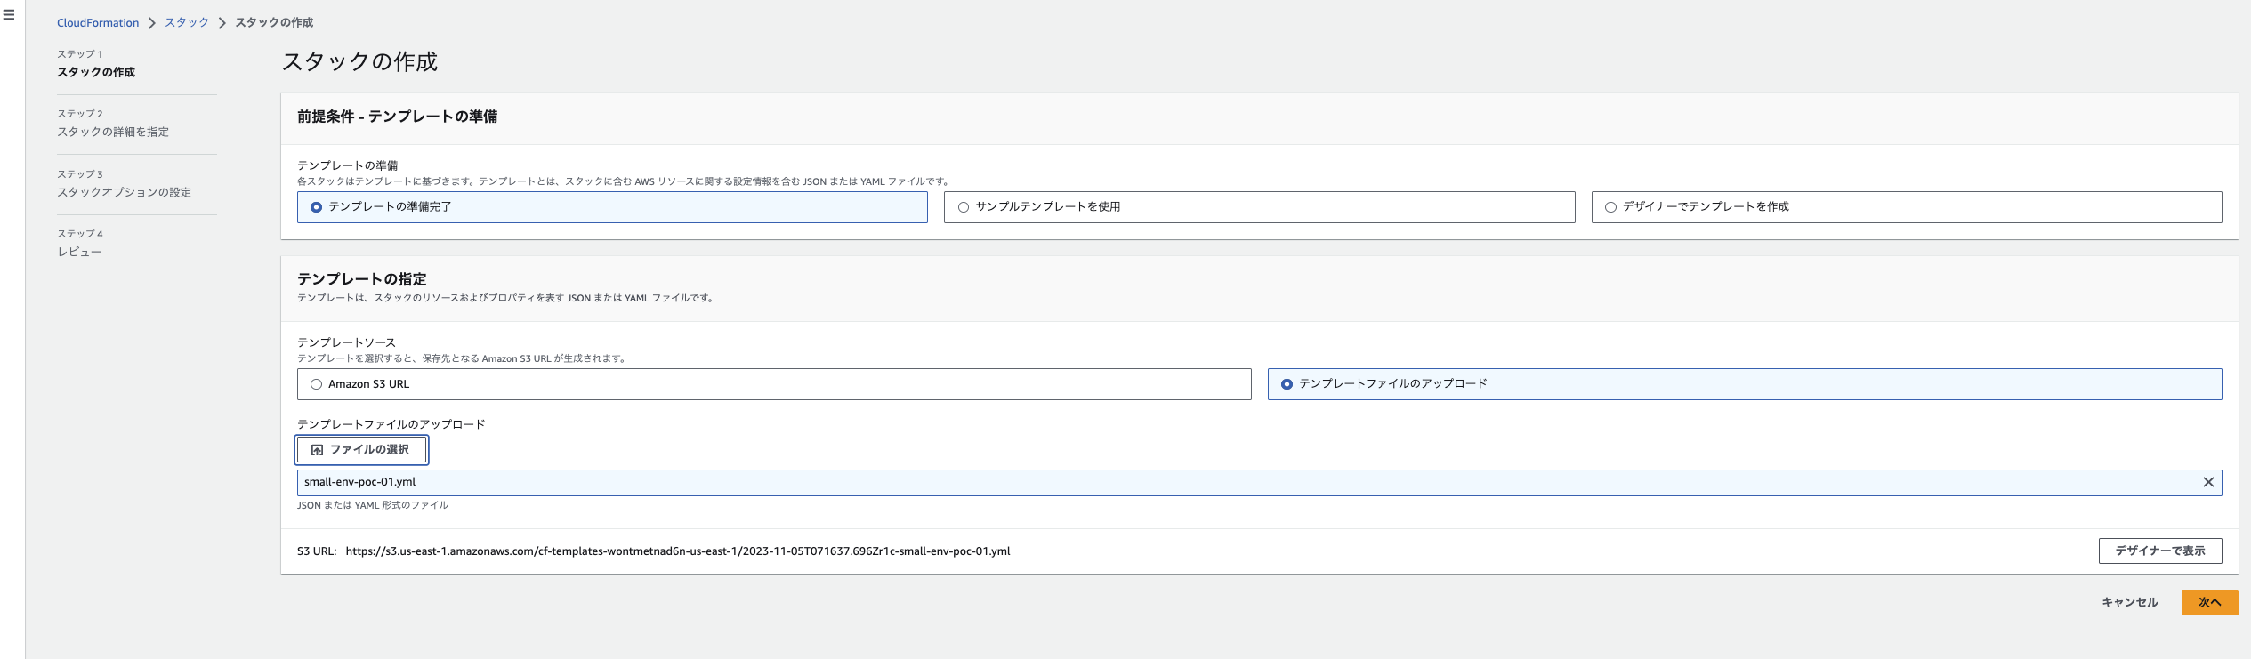Clear the uploaded small-env-poc-01.yml file with X

tap(2207, 482)
